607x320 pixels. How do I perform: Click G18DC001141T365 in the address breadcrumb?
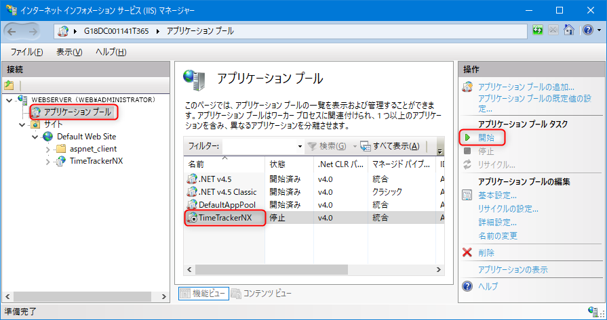coord(116,31)
